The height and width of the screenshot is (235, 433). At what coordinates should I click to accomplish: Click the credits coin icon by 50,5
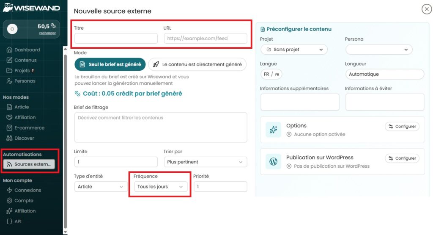click(53, 26)
